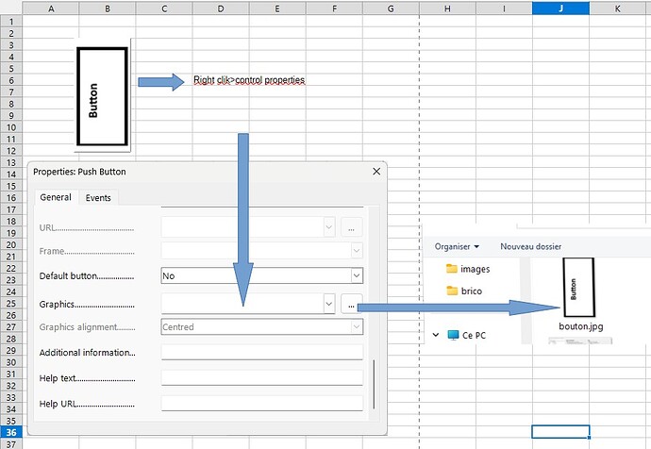This screenshot has width=651, height=449.
Task: Select column K header
Action: coord(617,8)
